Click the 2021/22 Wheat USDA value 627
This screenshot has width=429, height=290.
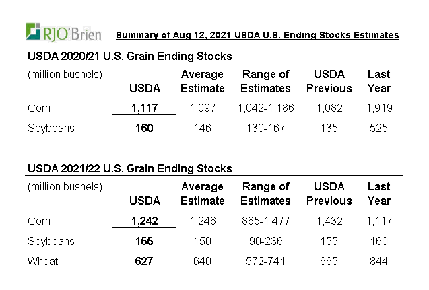coord(144,261)
